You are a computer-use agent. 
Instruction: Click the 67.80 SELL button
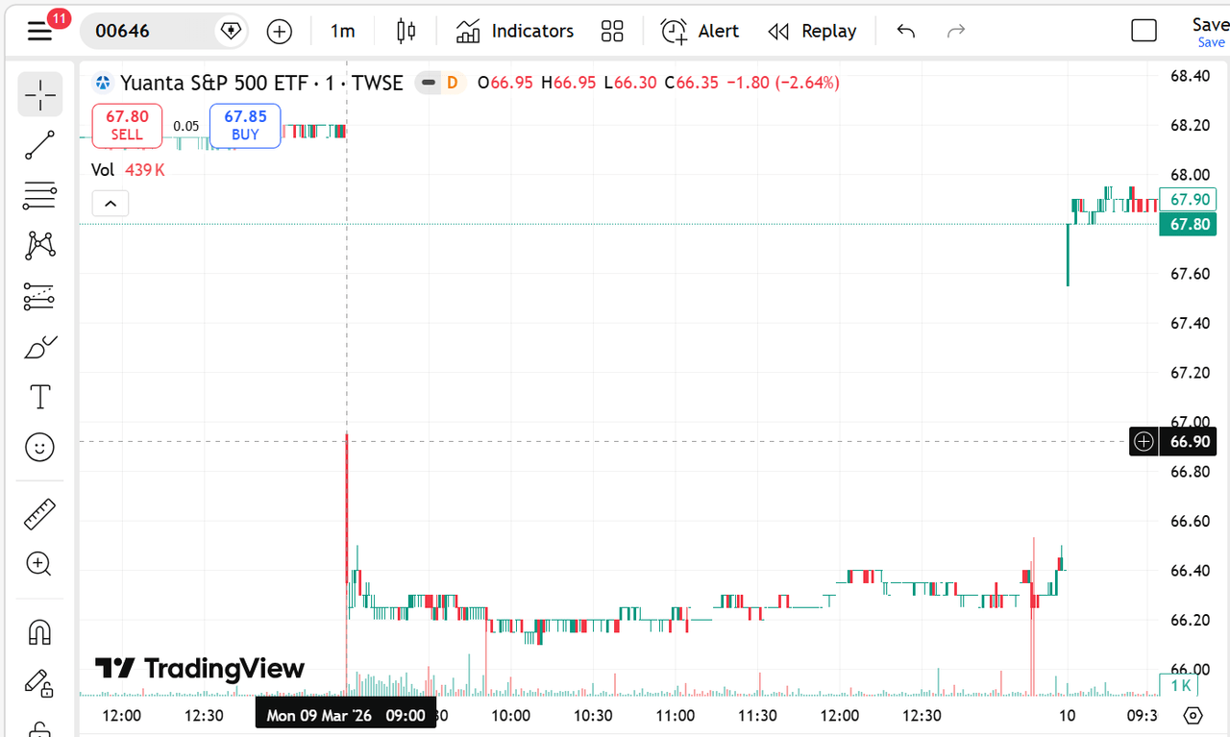coord(127,126)
